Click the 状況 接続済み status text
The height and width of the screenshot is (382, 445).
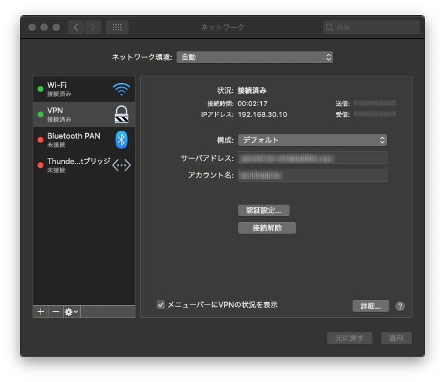click(x=252, y=91)
